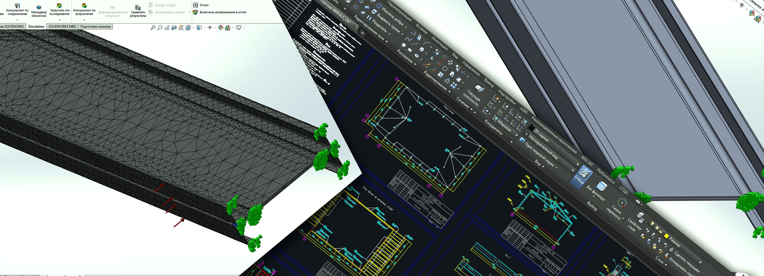Screen dimensions: 764x276
Task: Click Zoom to Fit magnifier icon
Action: 153,28
